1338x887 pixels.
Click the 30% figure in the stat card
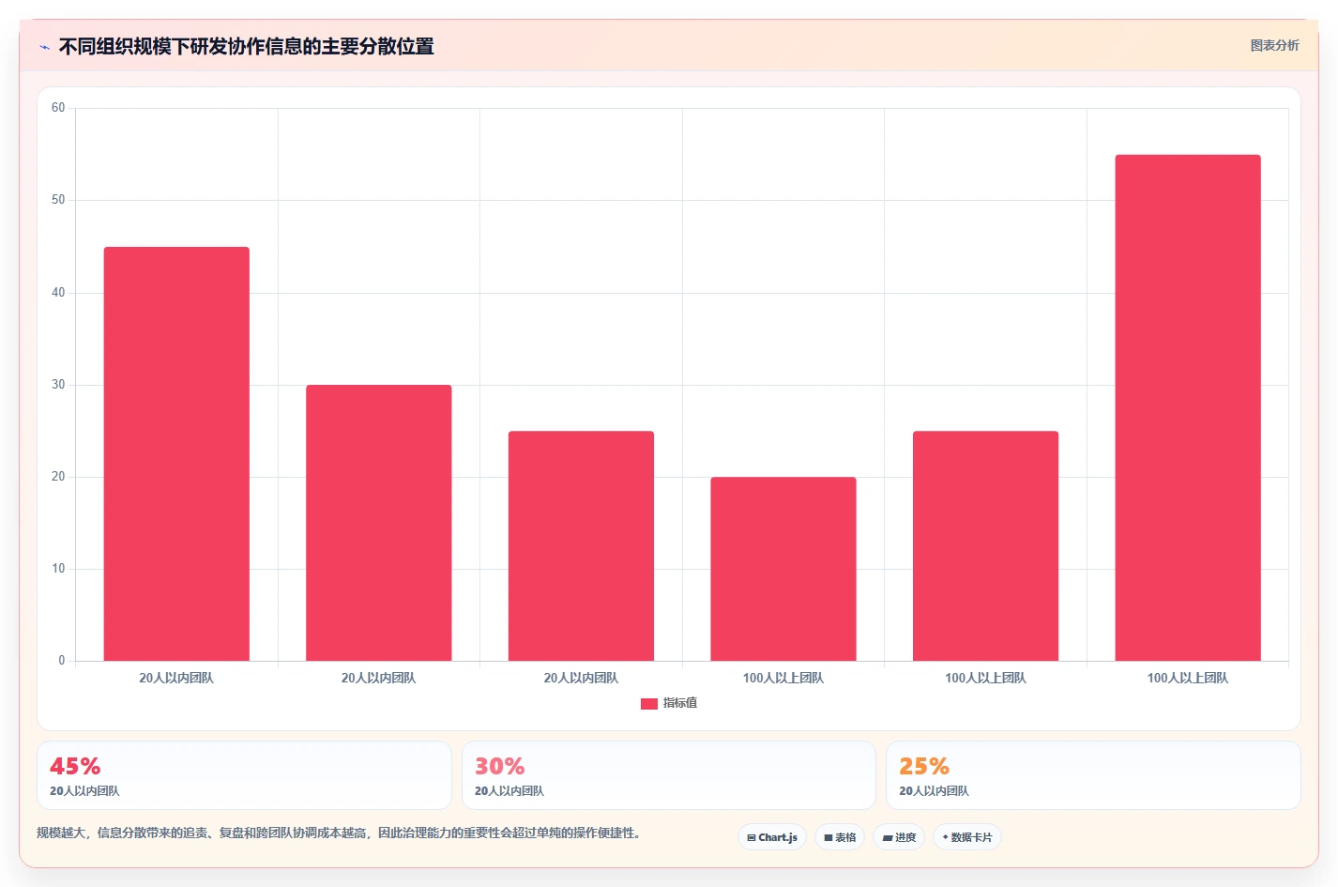(x=500, y=766)
